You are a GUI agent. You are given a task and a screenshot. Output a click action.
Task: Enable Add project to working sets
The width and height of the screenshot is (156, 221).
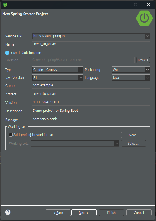(x=11, y=135)
